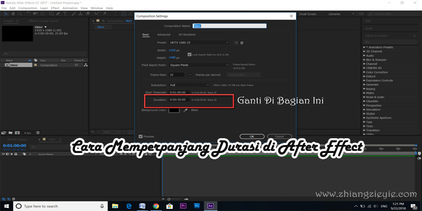Click the video eye column toggle in timeline
The width and height of the screenshot is (422, 211).
tap(3, 154)
